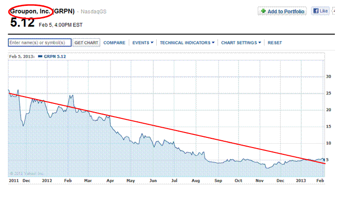
Task: Click the GRPN series color legend marker
Action: pos(40,56)
